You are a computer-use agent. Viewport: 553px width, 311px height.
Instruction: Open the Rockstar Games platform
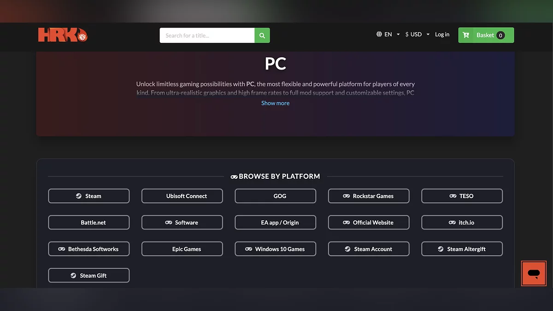pos(369,196)
